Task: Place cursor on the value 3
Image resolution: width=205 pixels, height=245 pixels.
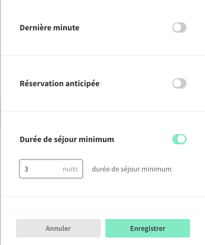Action: tap(26, 169)
